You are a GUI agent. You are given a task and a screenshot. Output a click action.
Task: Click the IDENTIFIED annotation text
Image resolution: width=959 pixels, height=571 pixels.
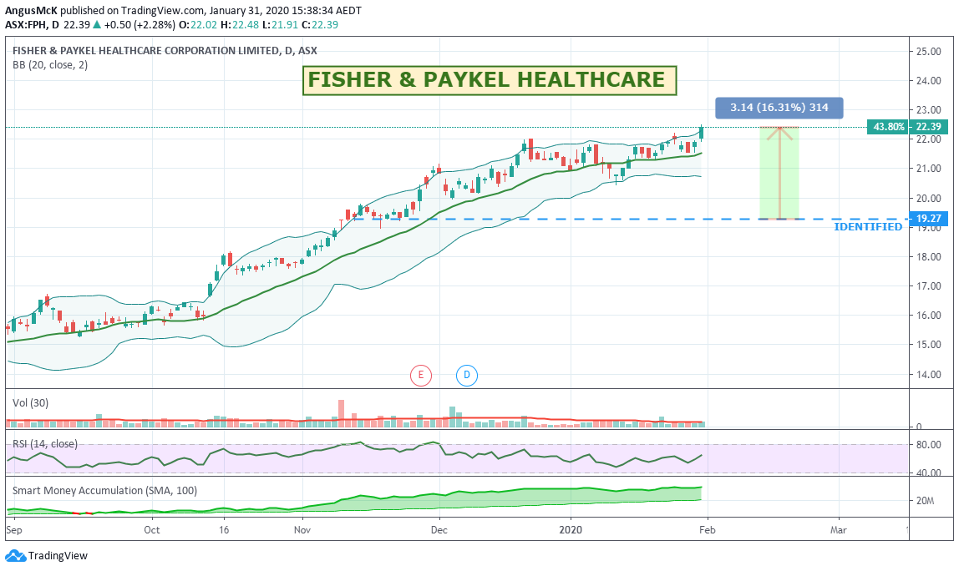point(868,227)
